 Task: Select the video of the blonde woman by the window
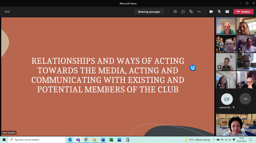(x=246, y=26)
